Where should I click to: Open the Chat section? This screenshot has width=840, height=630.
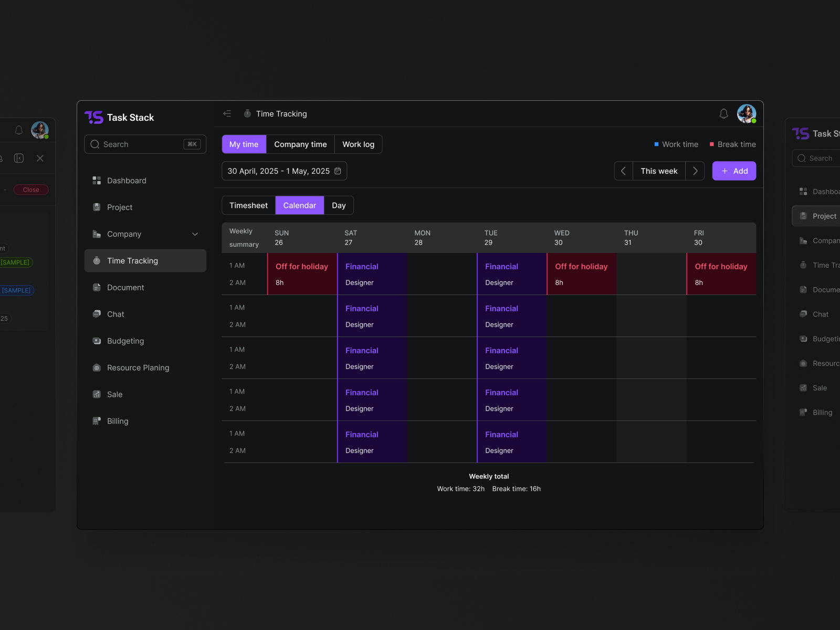[115, 314]
